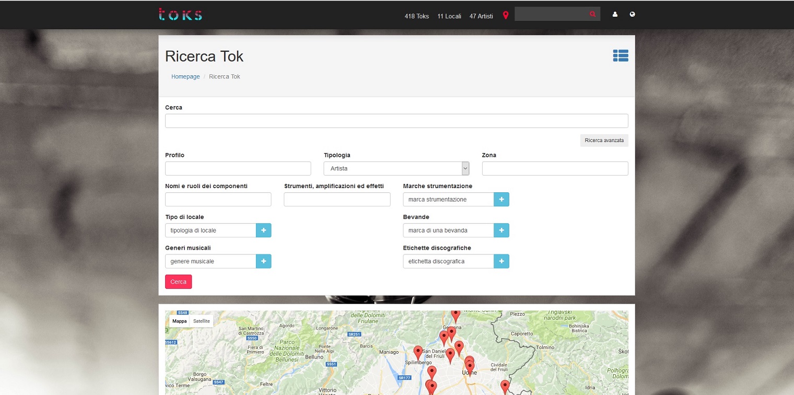This screenshot has height=395, width=794.
Task: Switch to list view icon
Action: point(621,56)
